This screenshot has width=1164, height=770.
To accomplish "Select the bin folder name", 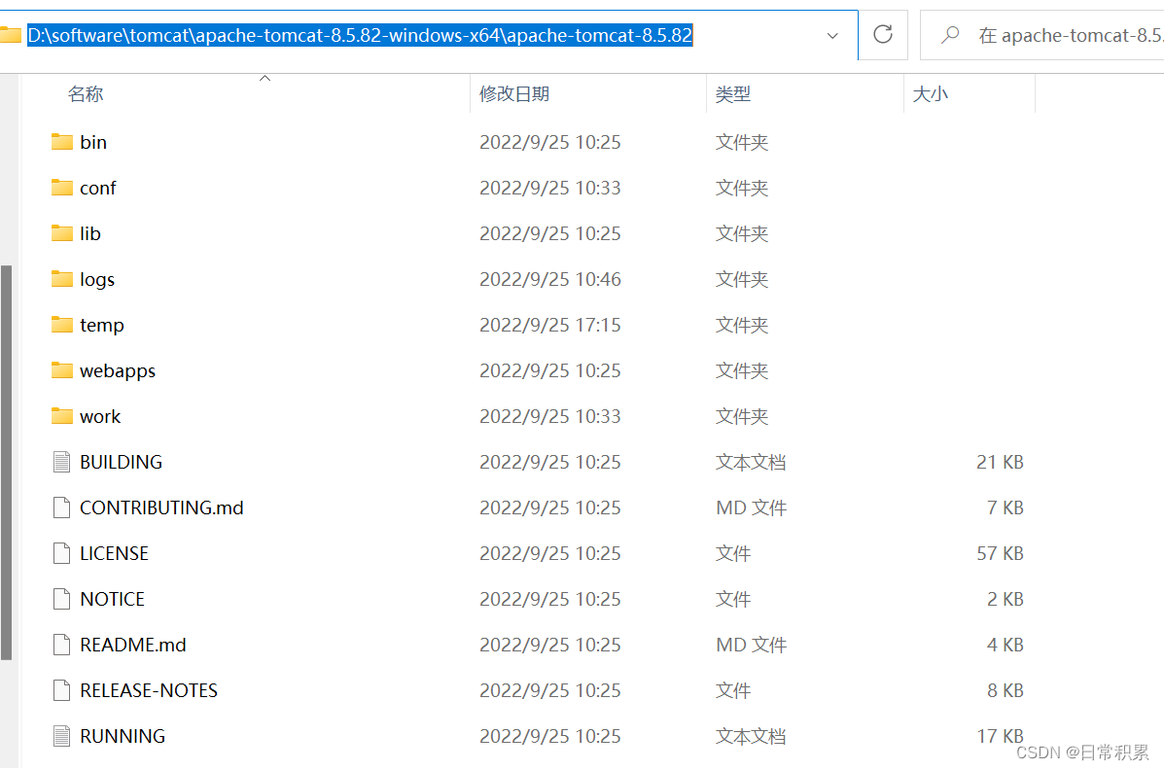I will click(93, 142).
